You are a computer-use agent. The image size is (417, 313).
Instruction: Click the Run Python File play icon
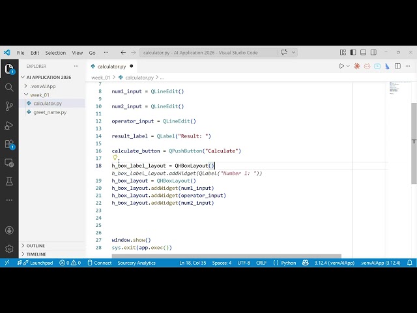coord(341,66)
